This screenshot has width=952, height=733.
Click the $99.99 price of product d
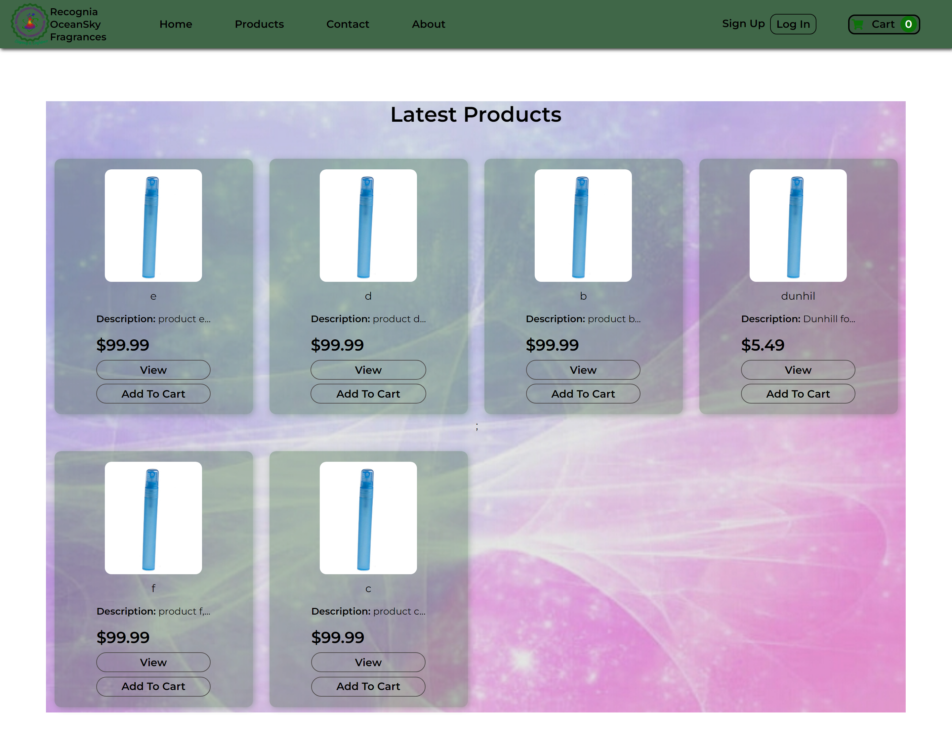coord(337,345)
